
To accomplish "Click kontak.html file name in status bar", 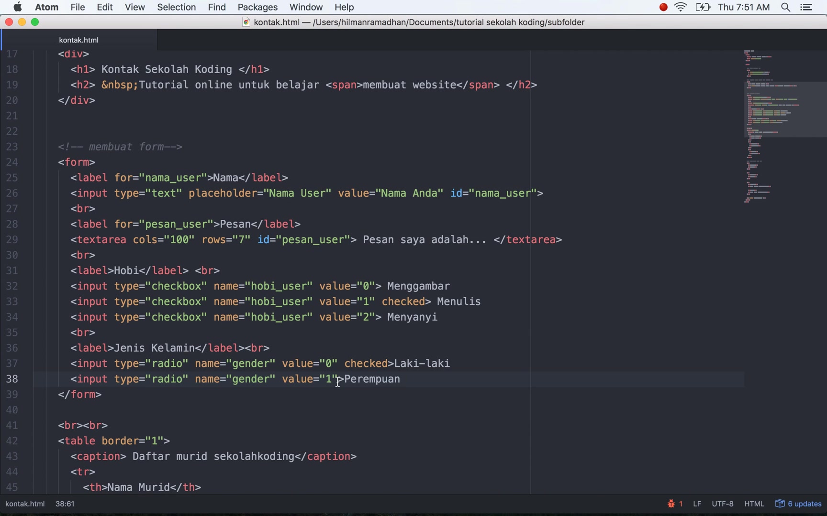I will tap(25, 504).
